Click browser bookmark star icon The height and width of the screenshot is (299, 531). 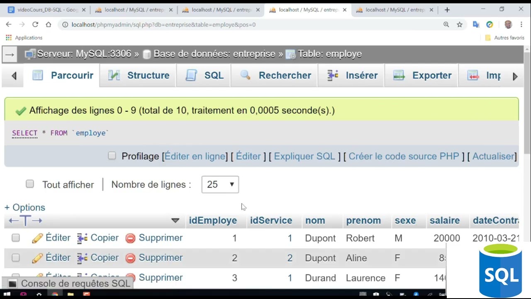pyautogui.click(x=460, y=25)
